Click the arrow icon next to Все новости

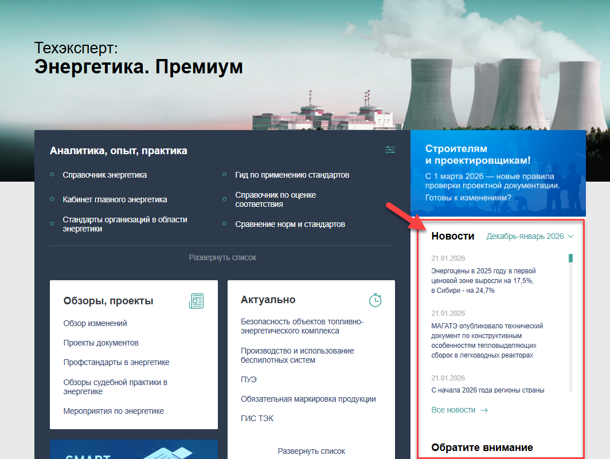pos(484,410)
